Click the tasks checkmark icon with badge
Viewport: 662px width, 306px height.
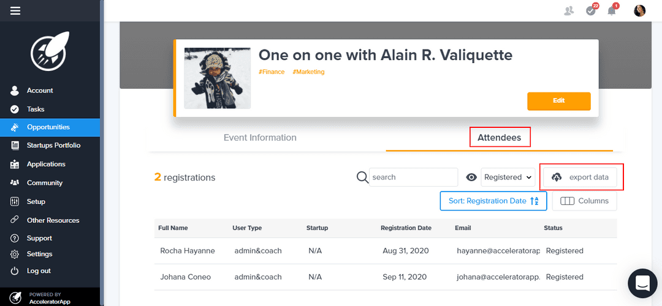click(x=591, y=10)
